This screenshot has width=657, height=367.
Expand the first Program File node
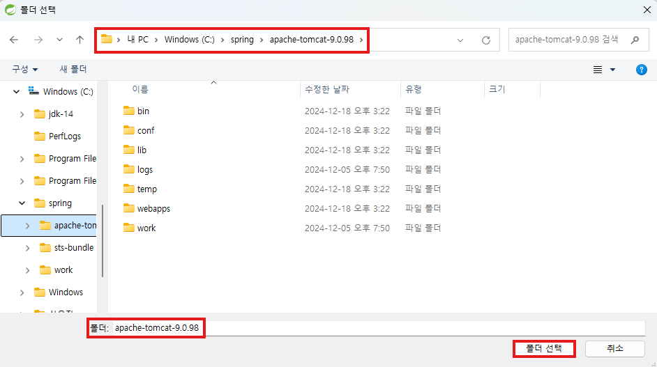(x=22, y=159)
